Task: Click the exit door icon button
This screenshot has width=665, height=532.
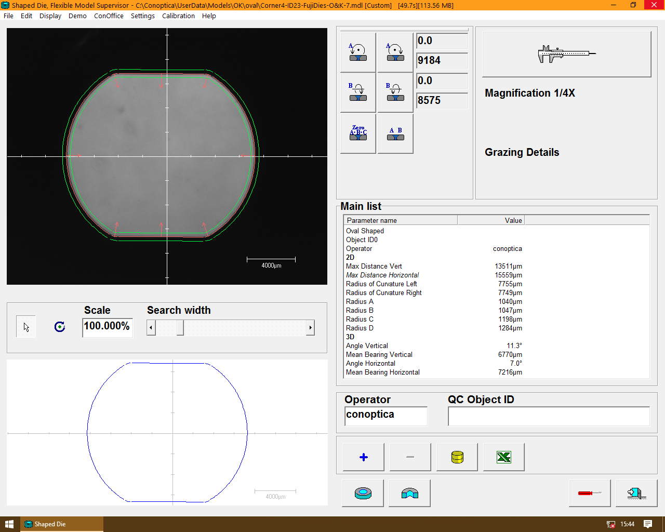Action: 636,493
